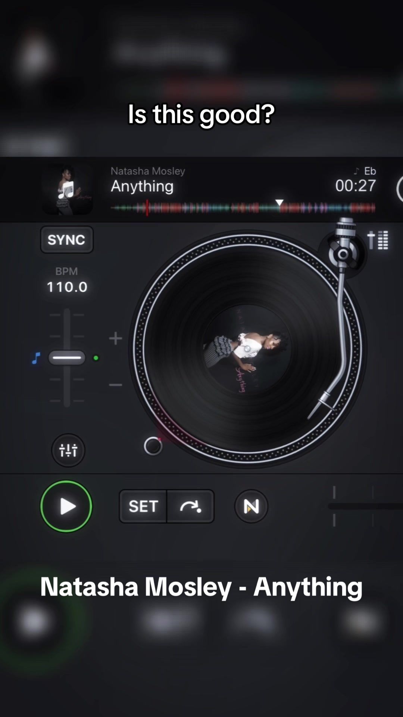
Task: Toggle the SYNC button
Action: (67, 240)
